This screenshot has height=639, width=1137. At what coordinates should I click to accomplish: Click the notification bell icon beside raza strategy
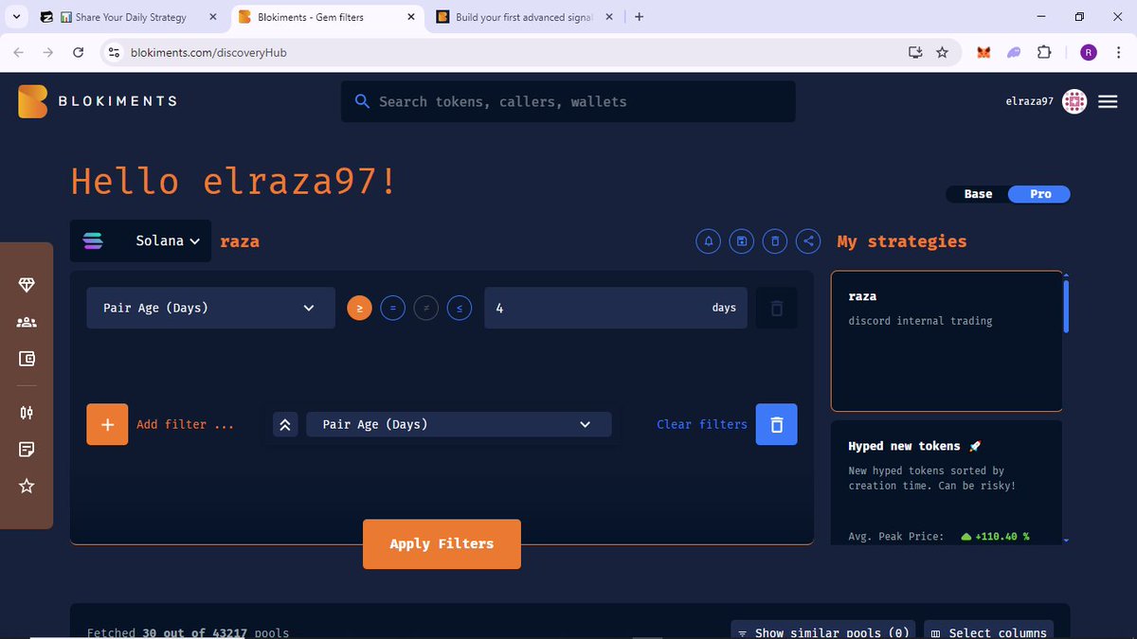click(708, 241)
